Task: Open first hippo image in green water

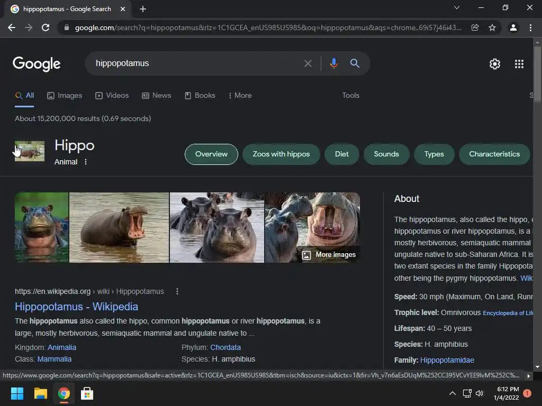Action: pyautogui.click(x=41, y=227)
